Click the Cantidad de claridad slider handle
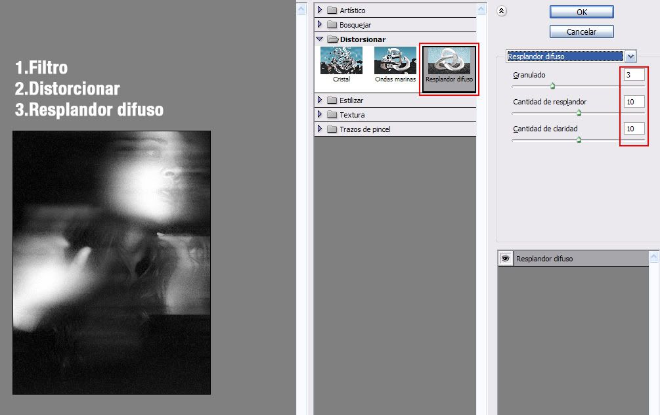660x415 pixels. pos(579,140)
